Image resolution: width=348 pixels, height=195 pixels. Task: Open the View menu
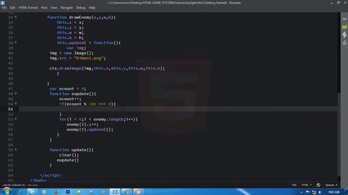click(x=54, y=8)
